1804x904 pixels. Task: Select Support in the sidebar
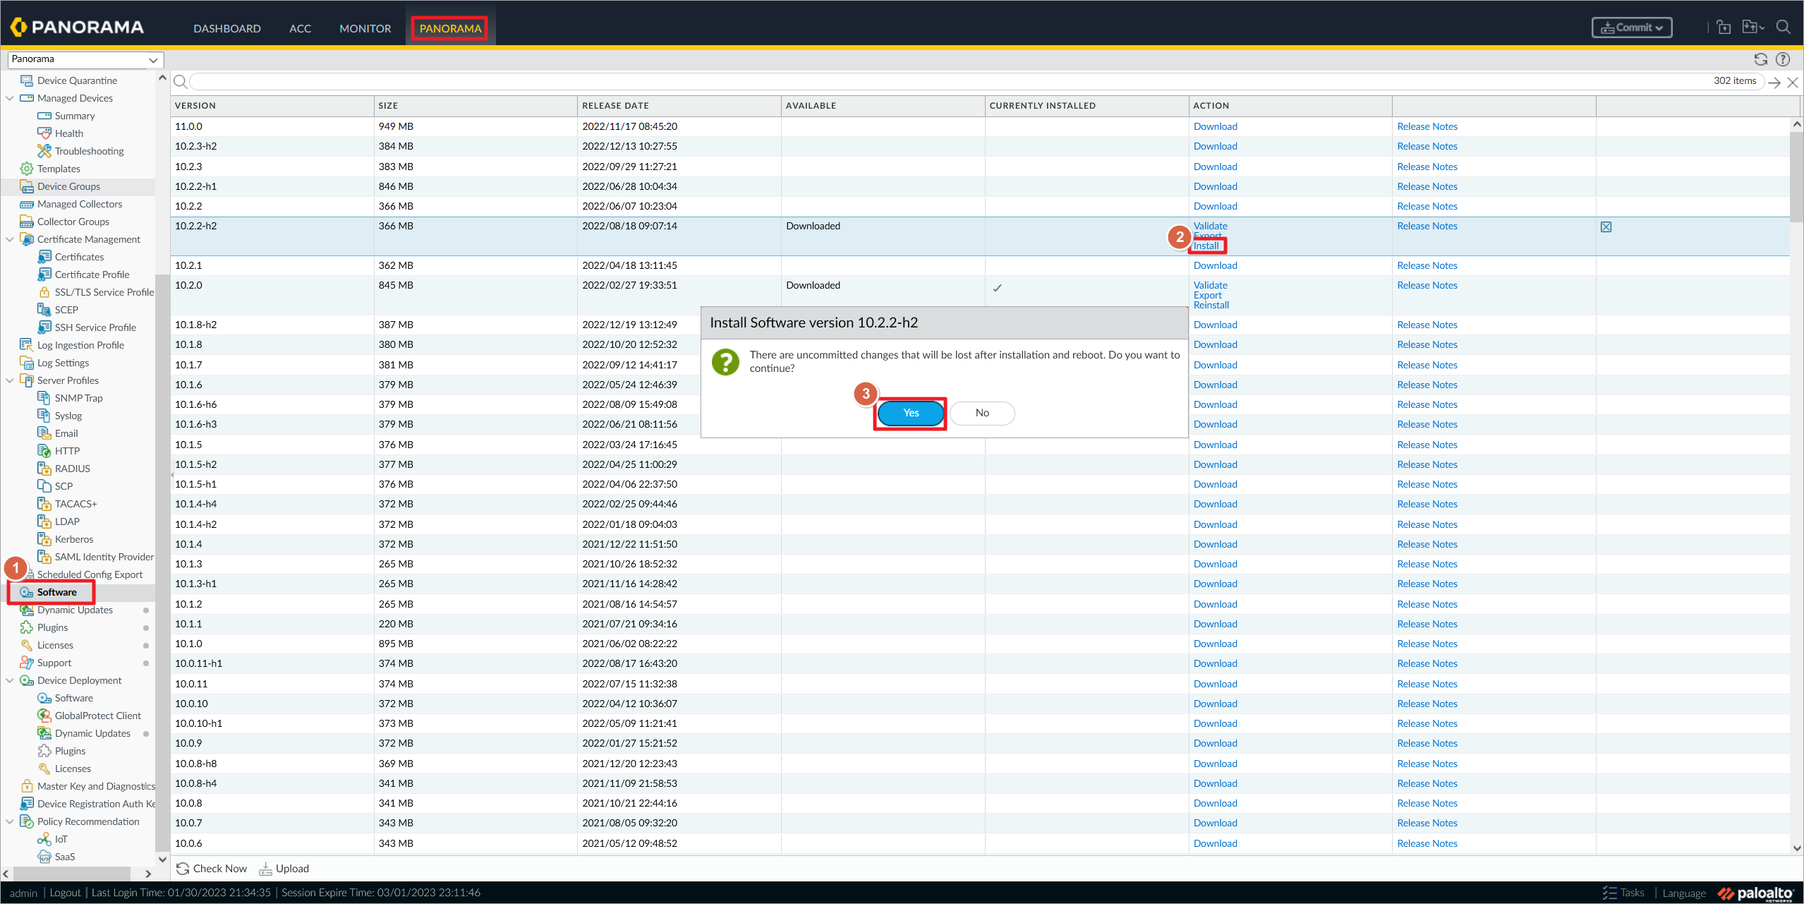(x=54, y=663)
